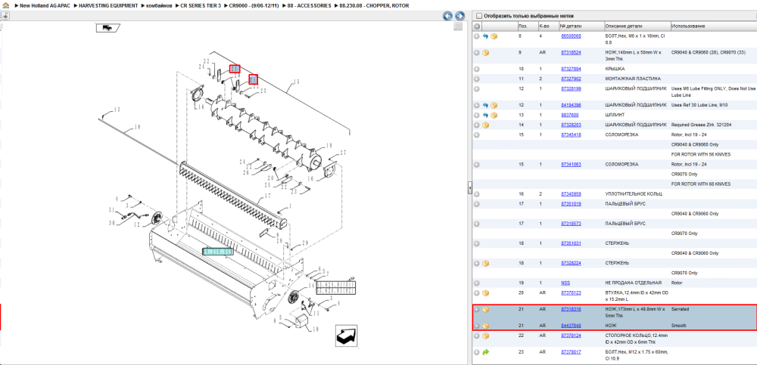The image size is (757, 365).
Task: Open part number link 84194396
Action: [571, 105]
